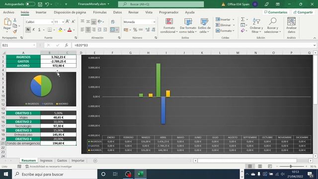The width and height of the screenshot is (318, 179).
Task: Click the Windows Start button
Action: (x=6, y=174)
